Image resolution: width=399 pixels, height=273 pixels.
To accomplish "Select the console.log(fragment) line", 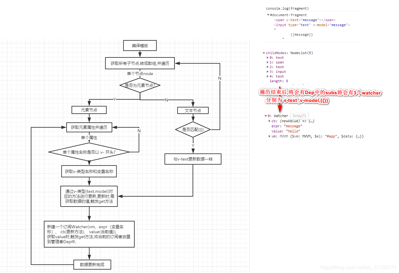I will coord(287,8).
